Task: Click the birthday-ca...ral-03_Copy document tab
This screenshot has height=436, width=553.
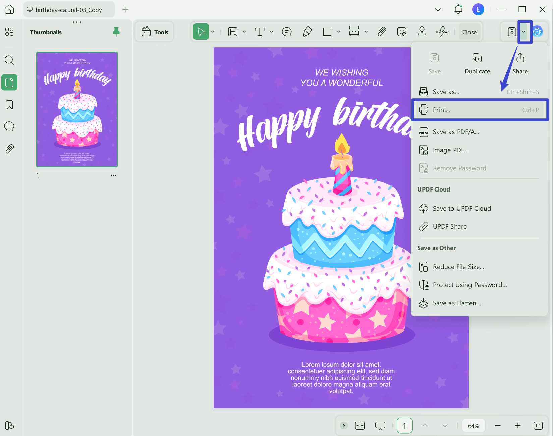Action: pyautogui.click(x=69, y=10)
